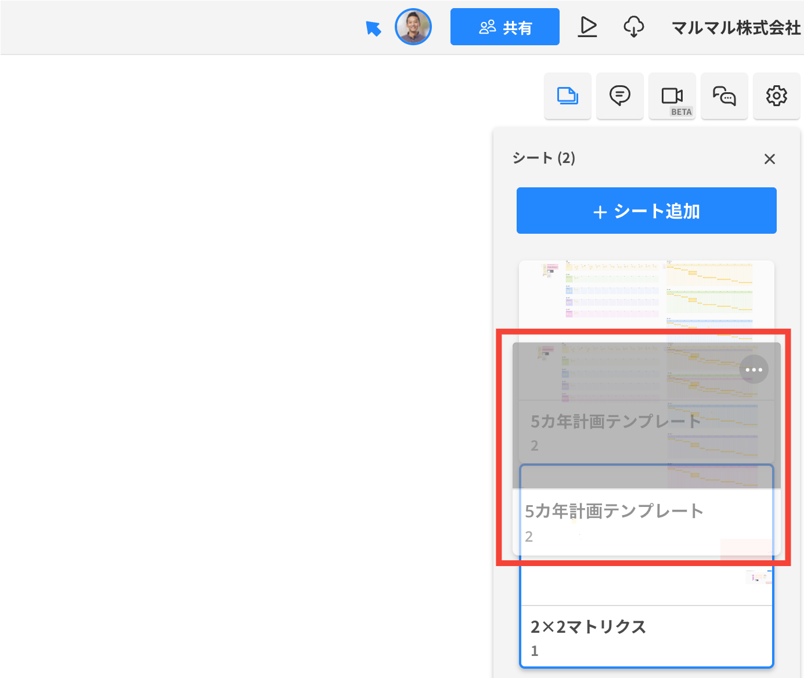Click the dragged 5カ年計画テンプレート sheet title

tap(615, 421)
